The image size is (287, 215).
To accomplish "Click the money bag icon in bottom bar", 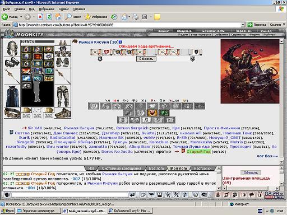I will tap(218, 195).
